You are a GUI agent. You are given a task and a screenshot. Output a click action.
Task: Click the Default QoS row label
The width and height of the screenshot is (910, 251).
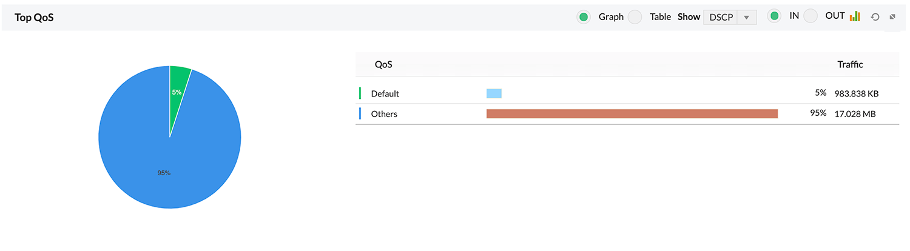385,94
